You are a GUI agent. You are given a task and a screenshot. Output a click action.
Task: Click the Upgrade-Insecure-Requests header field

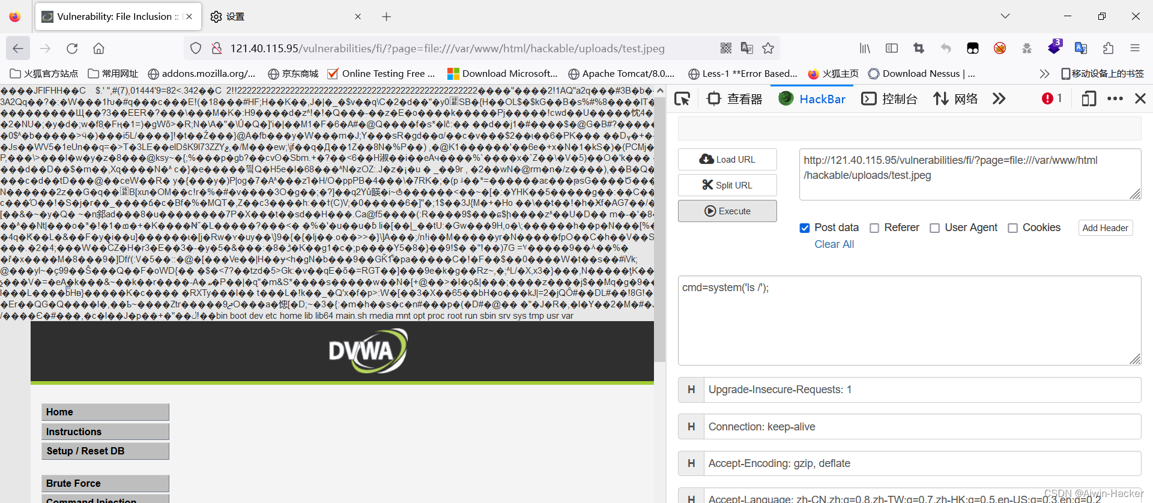pyautogui.click(x=922, y=390)
